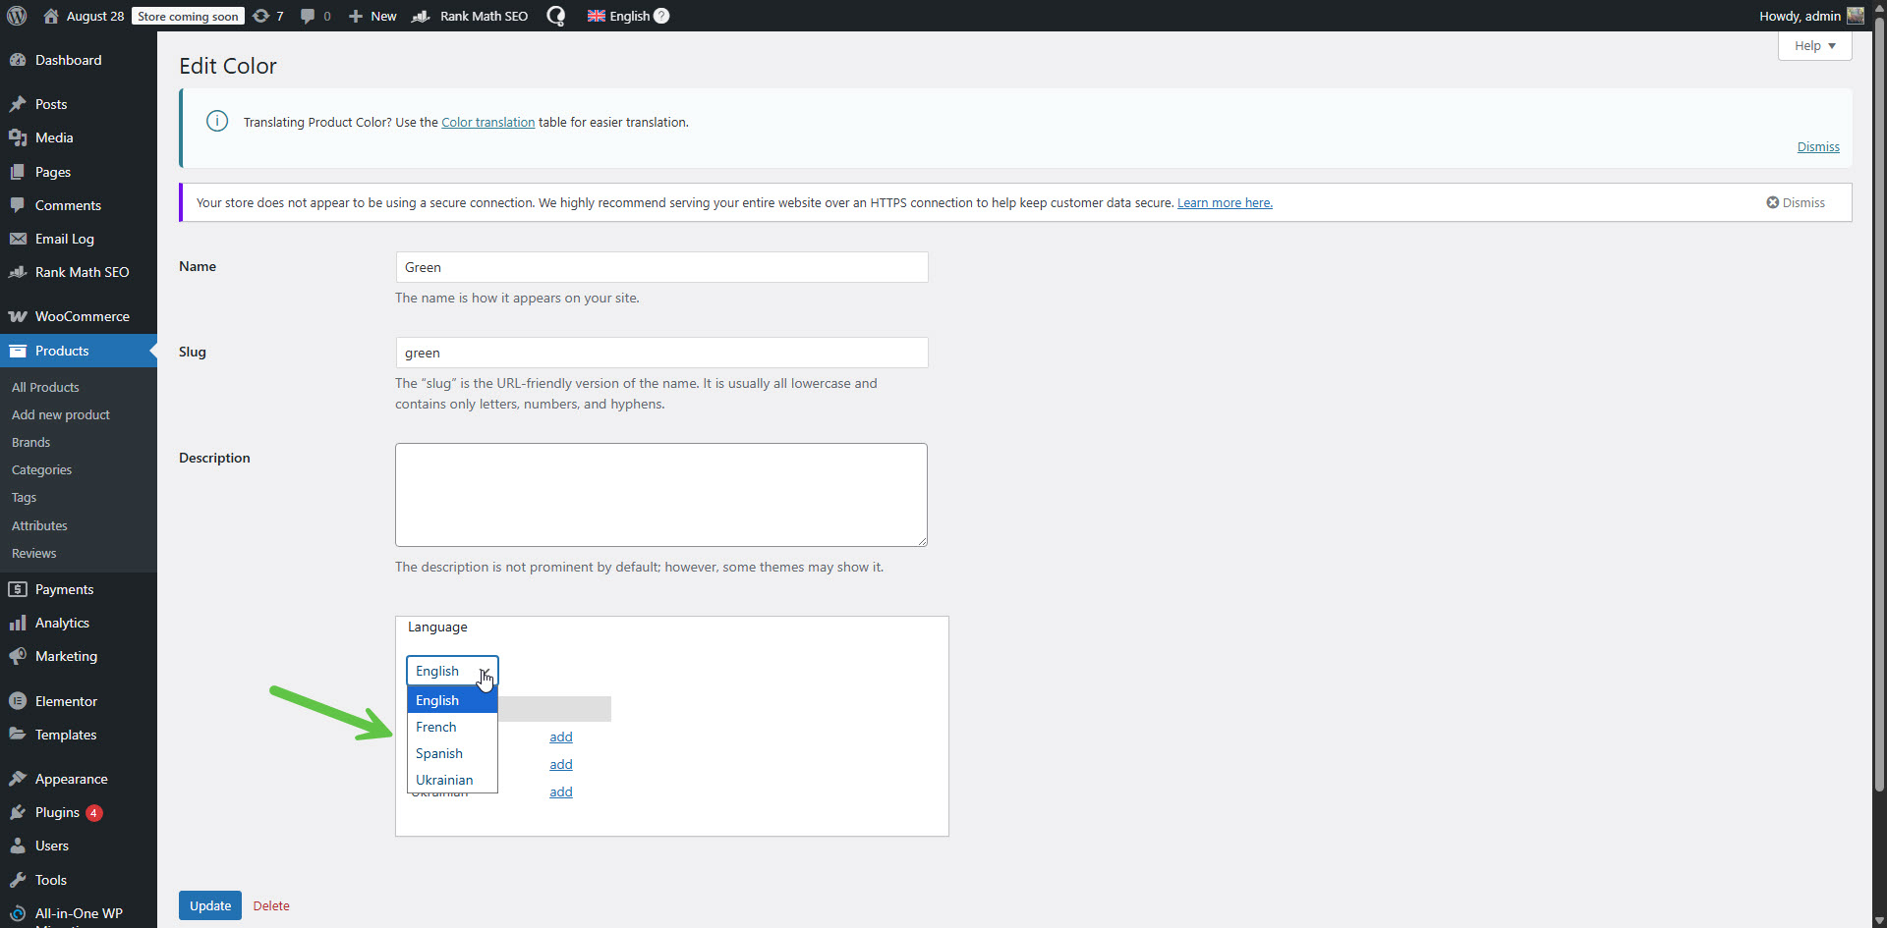Screen dimensions: 1887x928
Task: Open the site home icon August 28
Action: (51, 16)
